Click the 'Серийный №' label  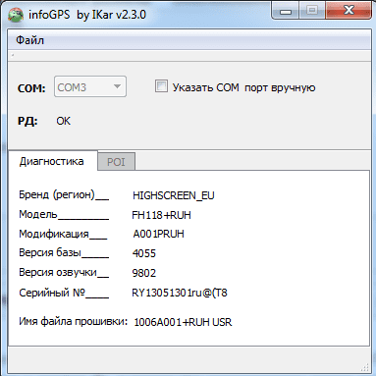pos(64,293)
